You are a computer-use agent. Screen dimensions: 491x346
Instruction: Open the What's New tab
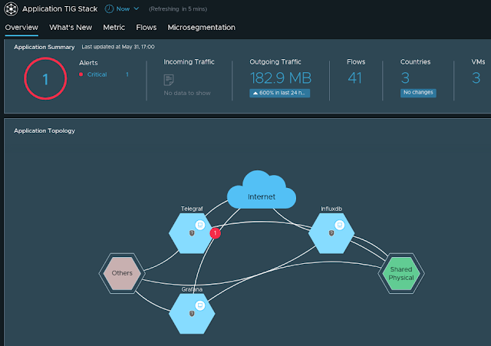pyautogui.click(x=71, y=28)
